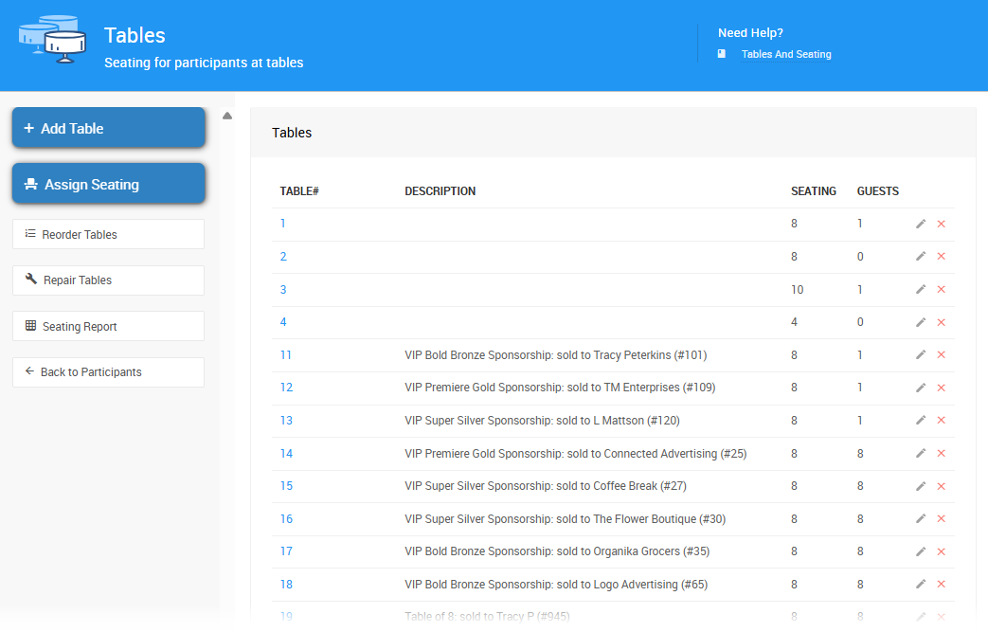This screenshot has width=988, height=632.
Task: Click the Tables logo icon in header
Action: tap(52, 39)
